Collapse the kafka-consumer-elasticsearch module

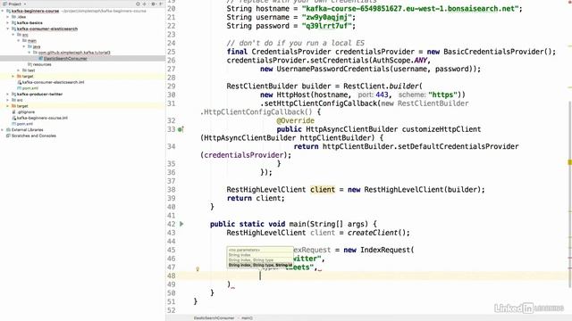(x=8, y=29)
